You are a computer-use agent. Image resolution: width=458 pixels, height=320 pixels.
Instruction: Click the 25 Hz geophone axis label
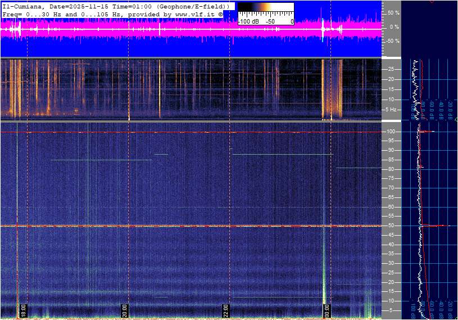click(x=391, y=69)
